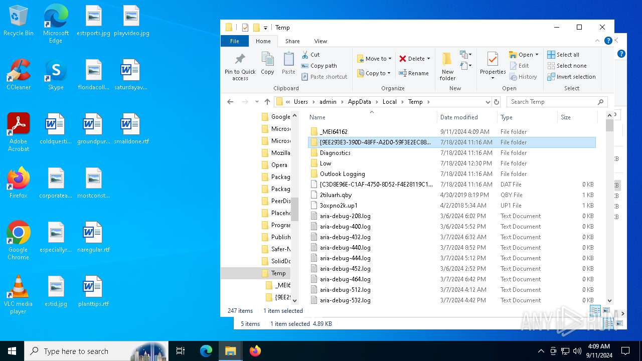Switch to details view layout icon

point(595,311)
